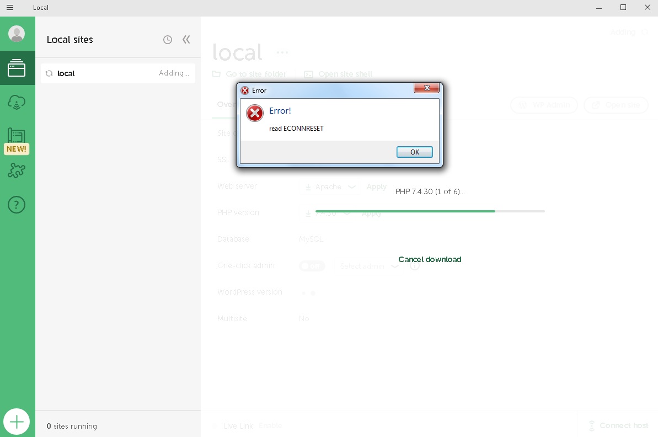This screenshot has height=437, width=658.
Task: Click the PHP download progress bar
Action: pos(430,211)
